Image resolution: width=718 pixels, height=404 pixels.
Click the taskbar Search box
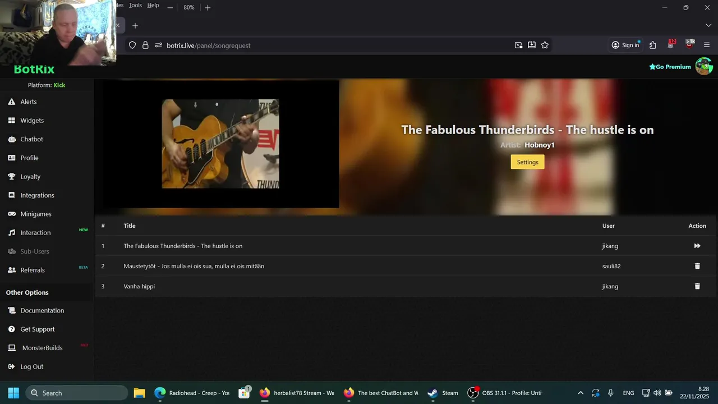click(77, 393)
